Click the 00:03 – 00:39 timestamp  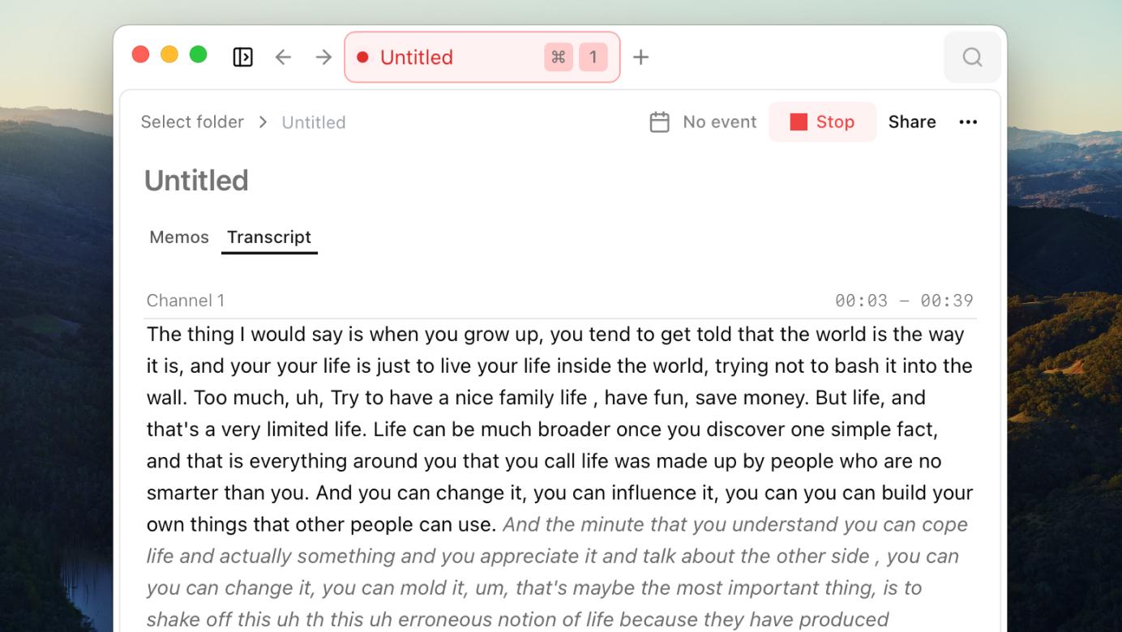903,300
